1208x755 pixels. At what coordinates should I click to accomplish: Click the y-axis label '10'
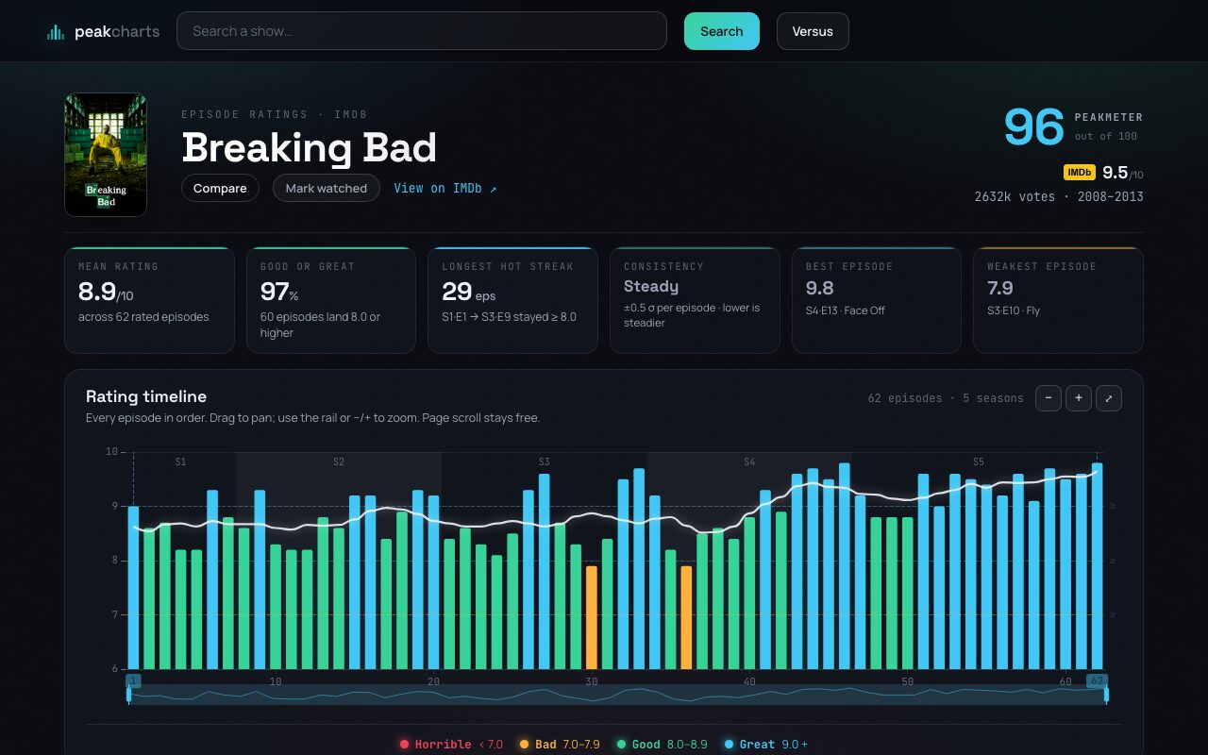111,452
